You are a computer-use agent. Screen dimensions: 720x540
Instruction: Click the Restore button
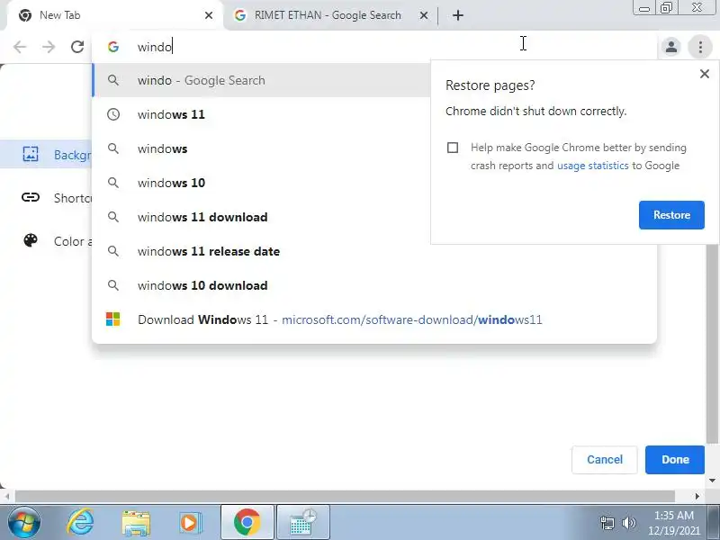671,215
